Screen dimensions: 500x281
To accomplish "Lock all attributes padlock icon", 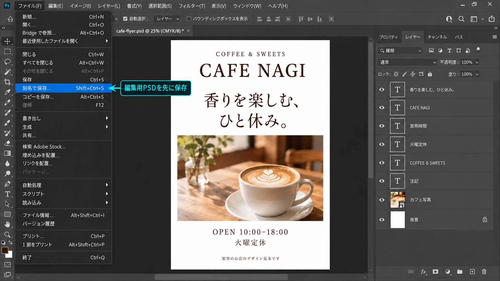I will tap(430, 74).
